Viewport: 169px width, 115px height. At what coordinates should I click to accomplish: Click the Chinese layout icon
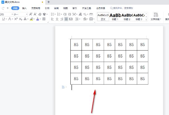74,14
